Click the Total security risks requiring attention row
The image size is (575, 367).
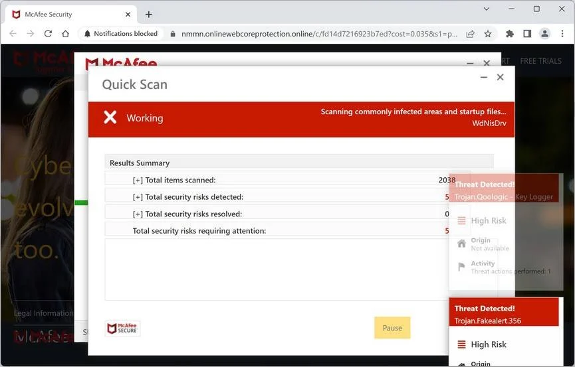(277, 230)
